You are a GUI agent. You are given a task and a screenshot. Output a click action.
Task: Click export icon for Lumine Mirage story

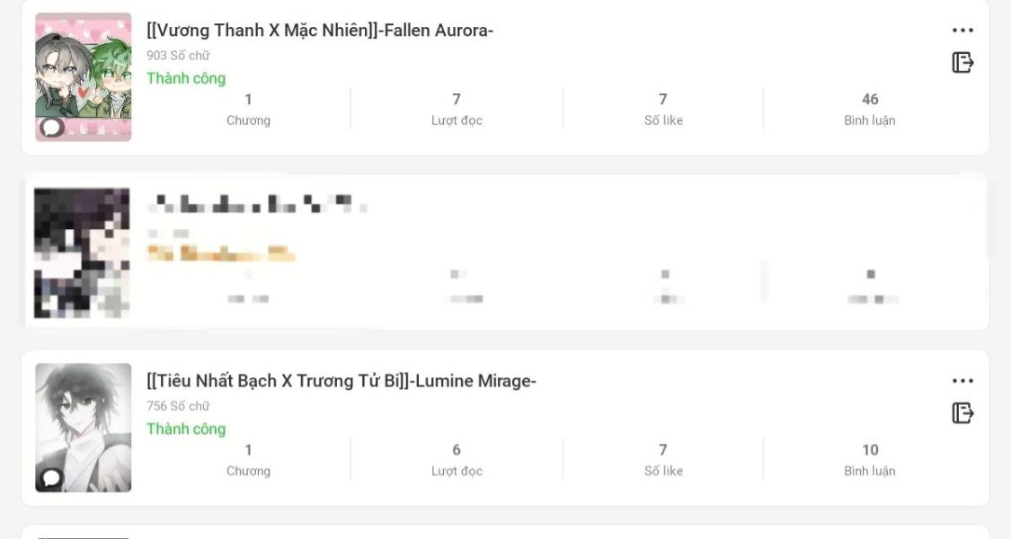[x=962, y=412]
